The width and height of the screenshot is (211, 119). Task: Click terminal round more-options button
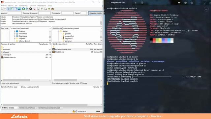(x=206, y=9)
